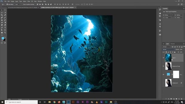Open the Kind filter dropdown in Layers

[167, 47]
